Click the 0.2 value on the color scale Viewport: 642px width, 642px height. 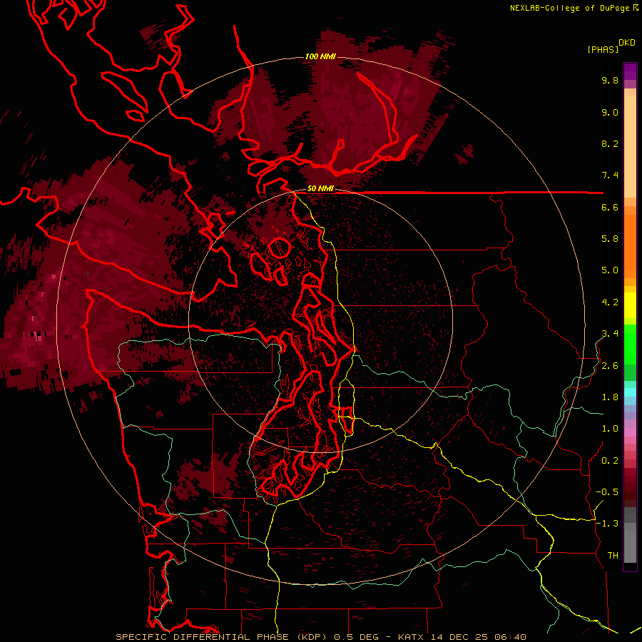coord(610,461)
